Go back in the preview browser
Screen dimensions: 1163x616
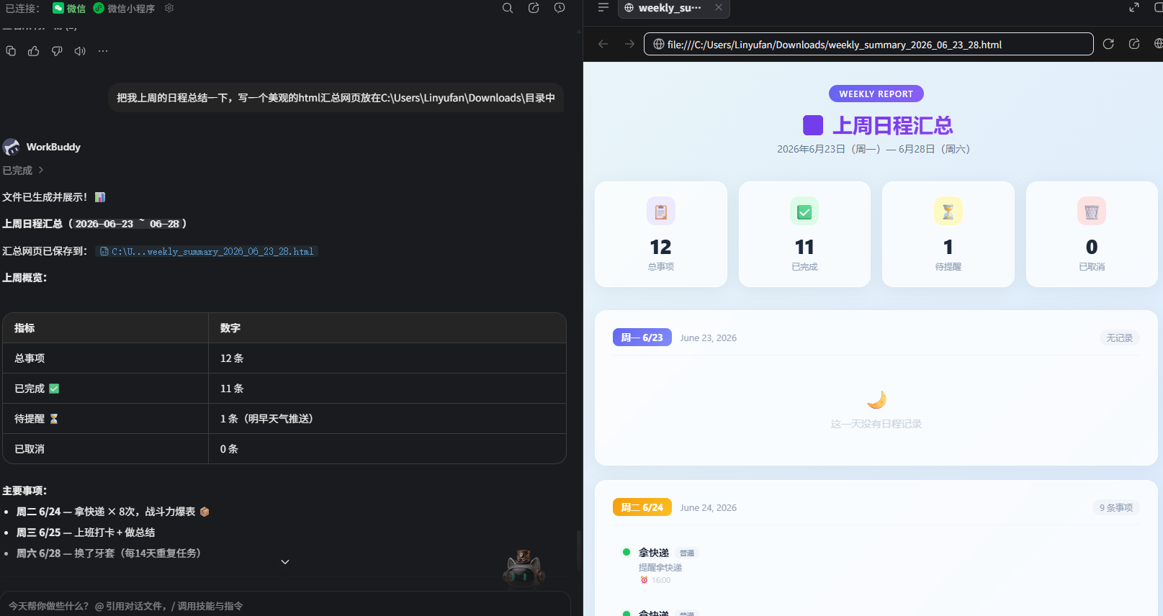click(x=603, y=44)
